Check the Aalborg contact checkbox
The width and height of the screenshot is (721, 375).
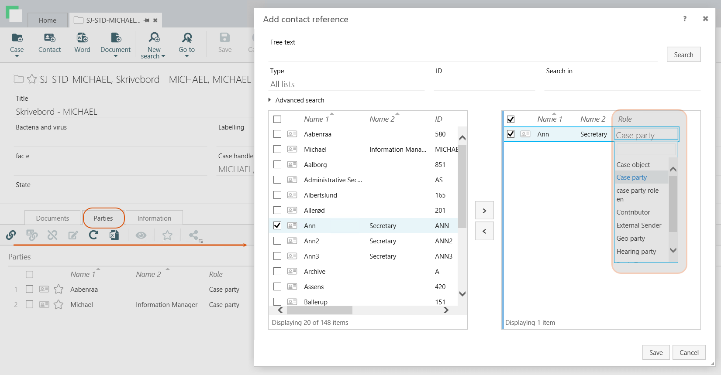pos(277,164)
